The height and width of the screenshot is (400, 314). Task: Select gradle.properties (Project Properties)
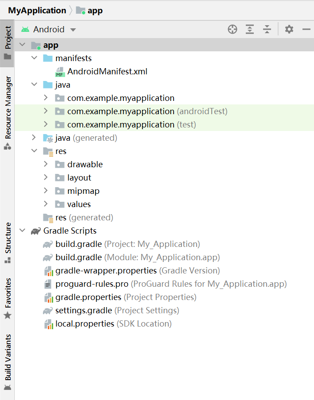coord(126,297)
